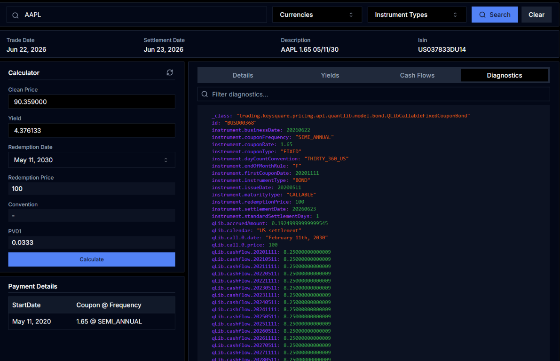Select the Diagnostics tab
The height and width of the screenshot is (361, 560).
(x=505, y=75)
